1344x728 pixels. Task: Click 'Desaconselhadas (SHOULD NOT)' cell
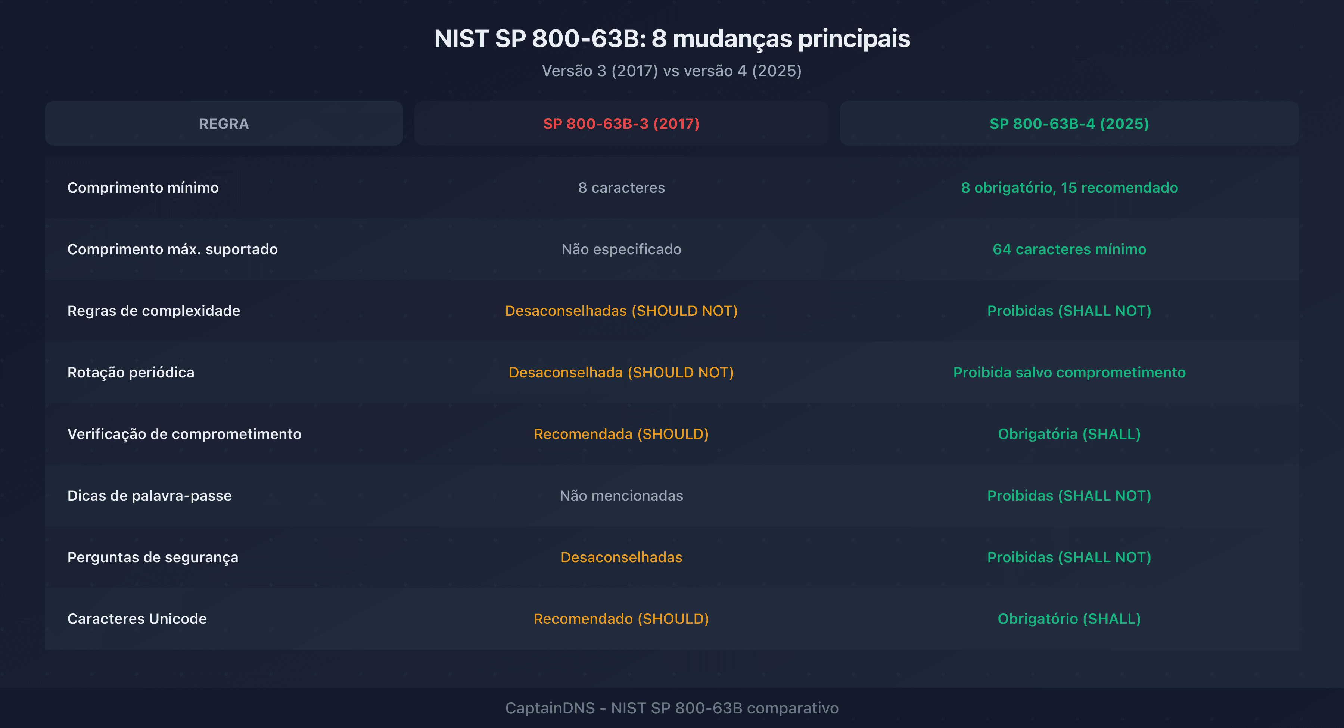point(621,311)
